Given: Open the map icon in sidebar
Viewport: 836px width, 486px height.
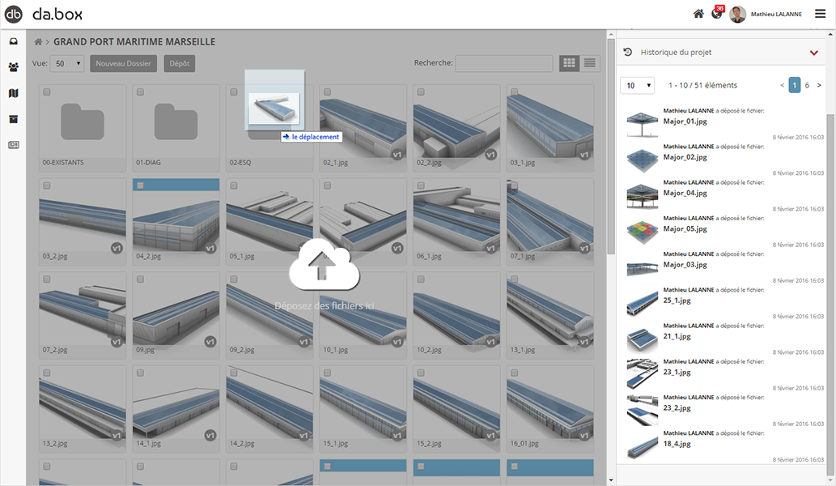Looking at the screenshot, I should click(x=13, y=93).
